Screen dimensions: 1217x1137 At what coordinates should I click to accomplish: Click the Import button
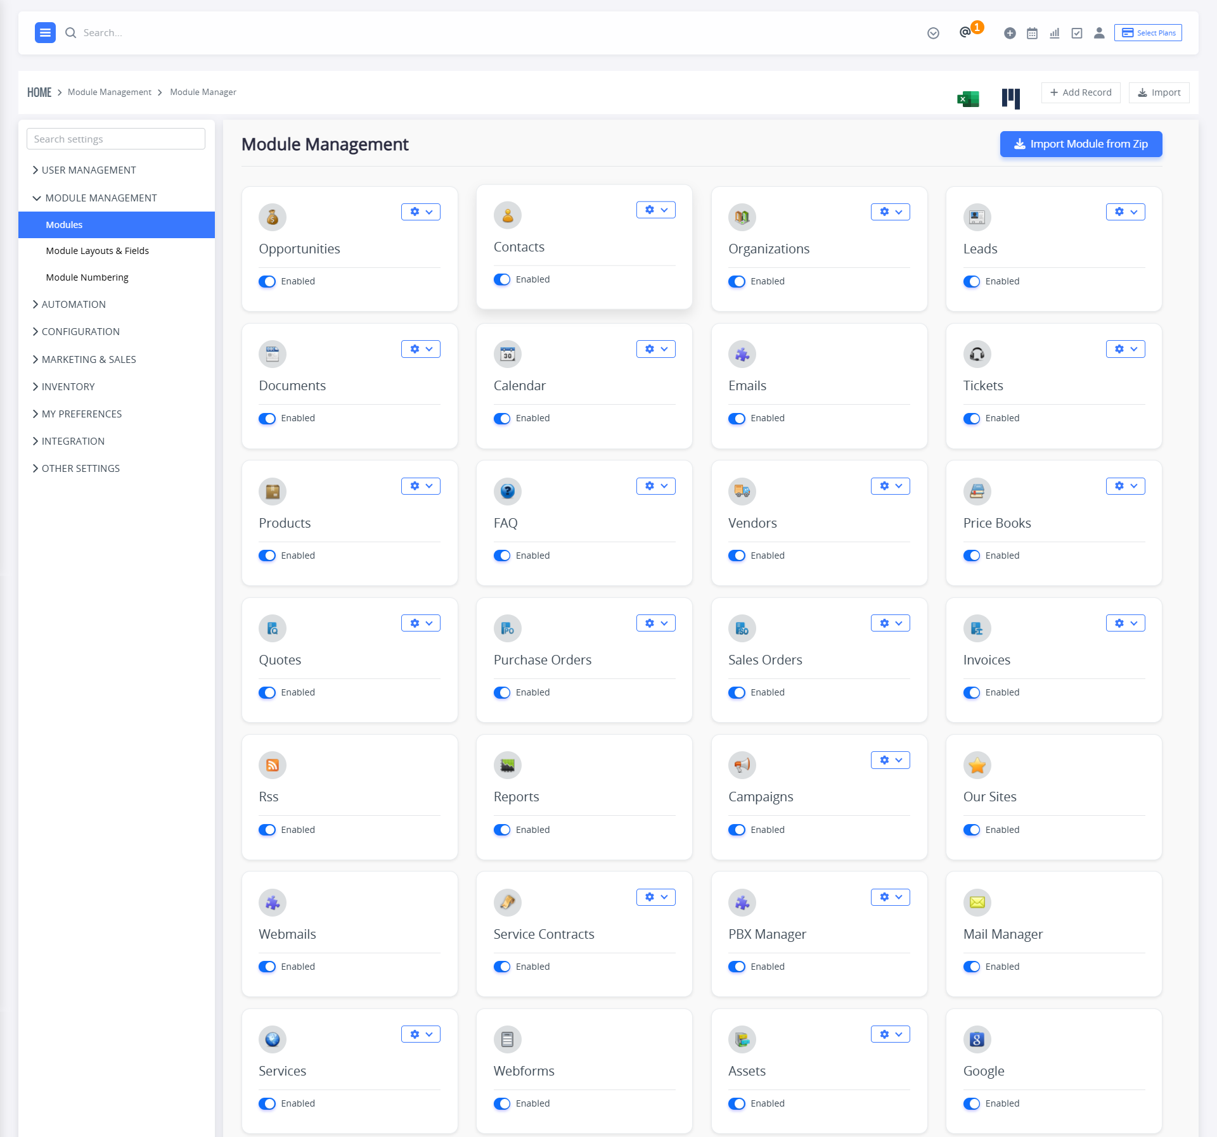tap(1159, 92)
